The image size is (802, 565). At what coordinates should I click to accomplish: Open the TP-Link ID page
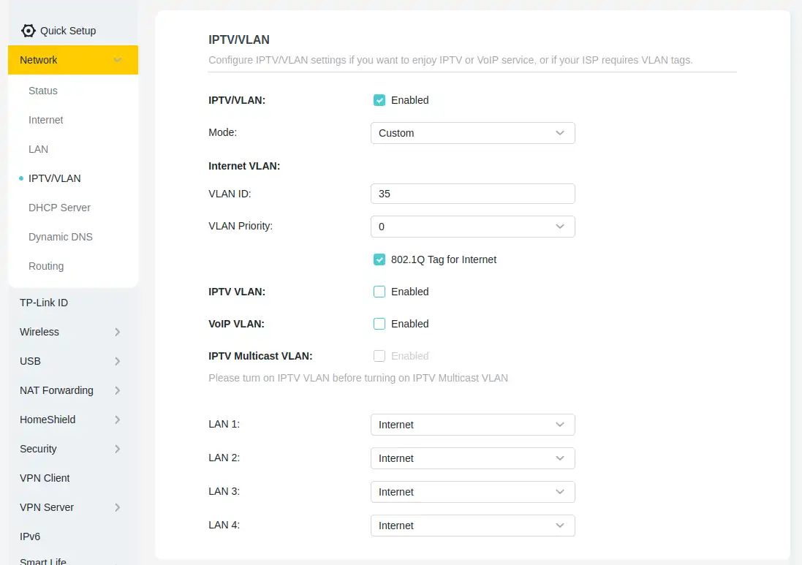44,303
